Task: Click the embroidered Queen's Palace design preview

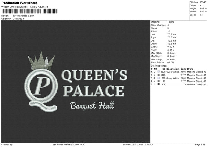Action: 76,82
